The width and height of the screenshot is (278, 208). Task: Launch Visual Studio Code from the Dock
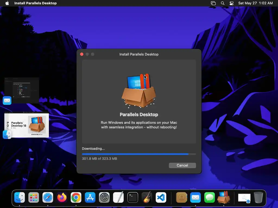point(161,197)
